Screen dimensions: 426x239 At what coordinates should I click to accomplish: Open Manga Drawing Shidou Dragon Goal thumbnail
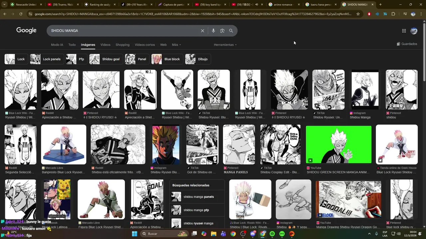coord(348,199)
